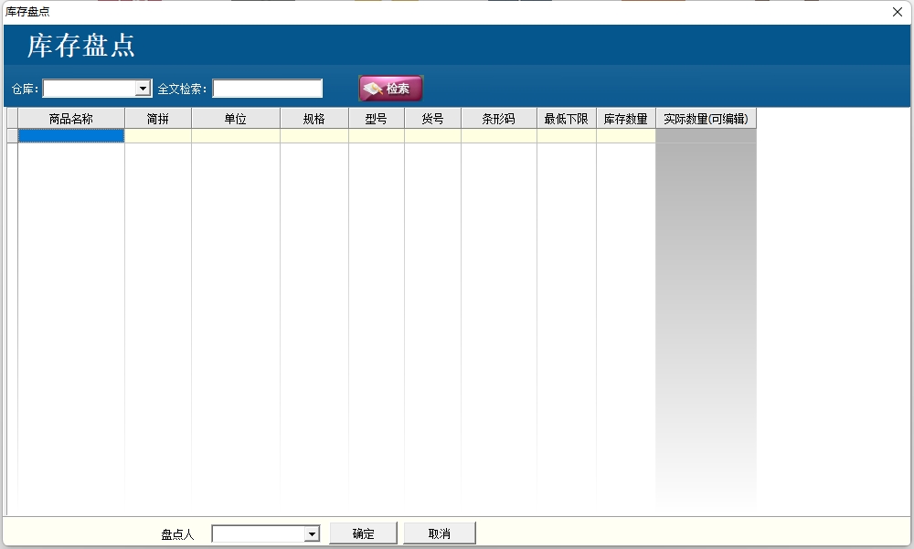This screenshot has height=549, width=914.
Task: Select the 规格 column header
Action: (314, 119)
